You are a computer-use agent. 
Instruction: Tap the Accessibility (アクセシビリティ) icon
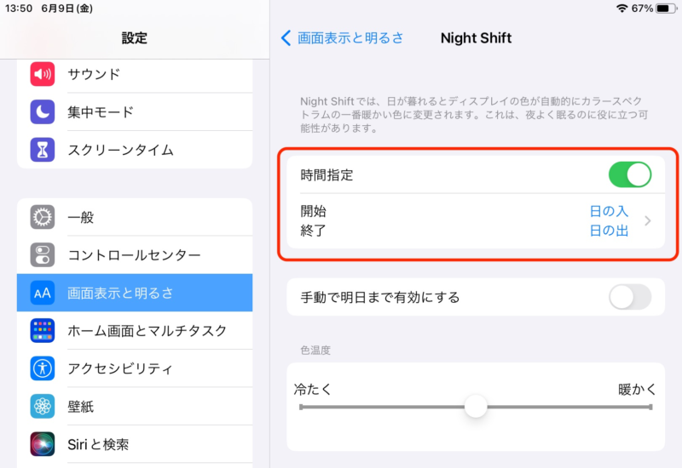[43, 368]
